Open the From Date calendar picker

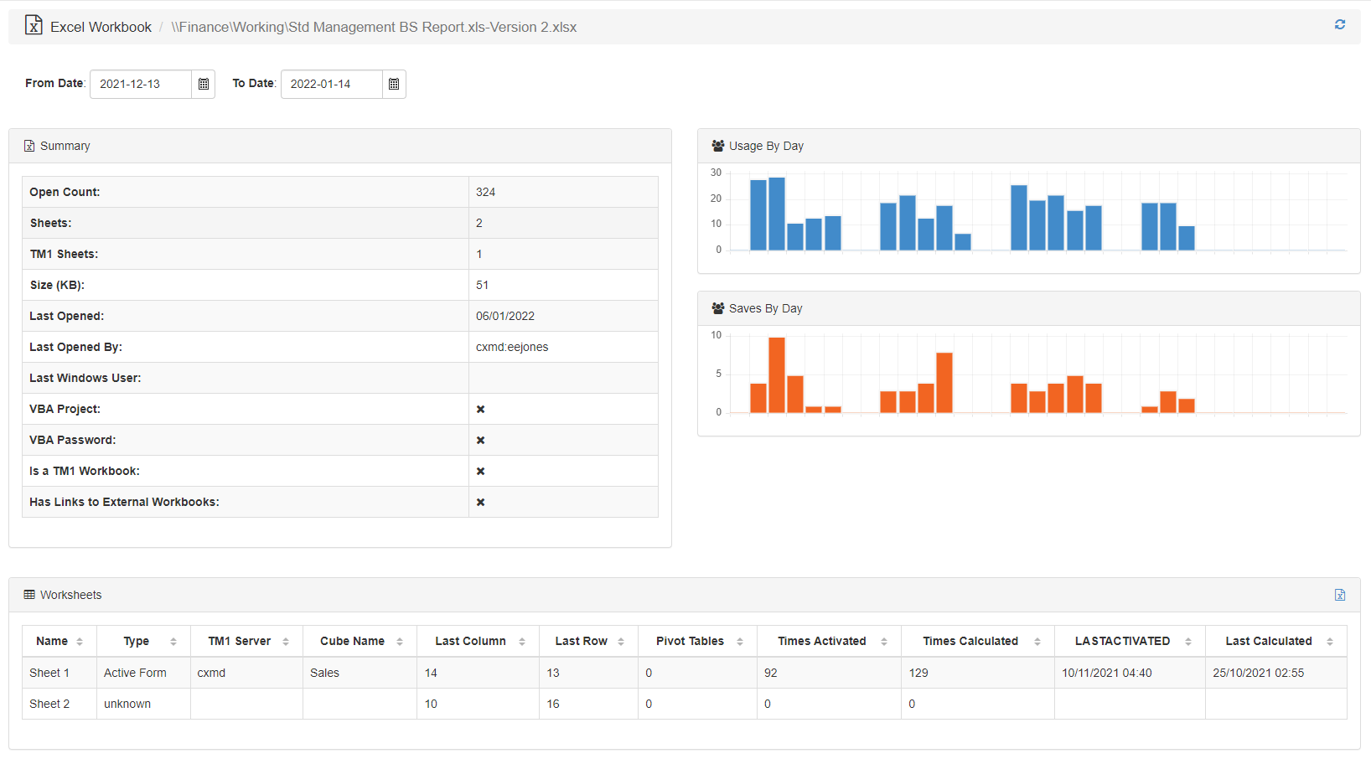pos(204,84)
